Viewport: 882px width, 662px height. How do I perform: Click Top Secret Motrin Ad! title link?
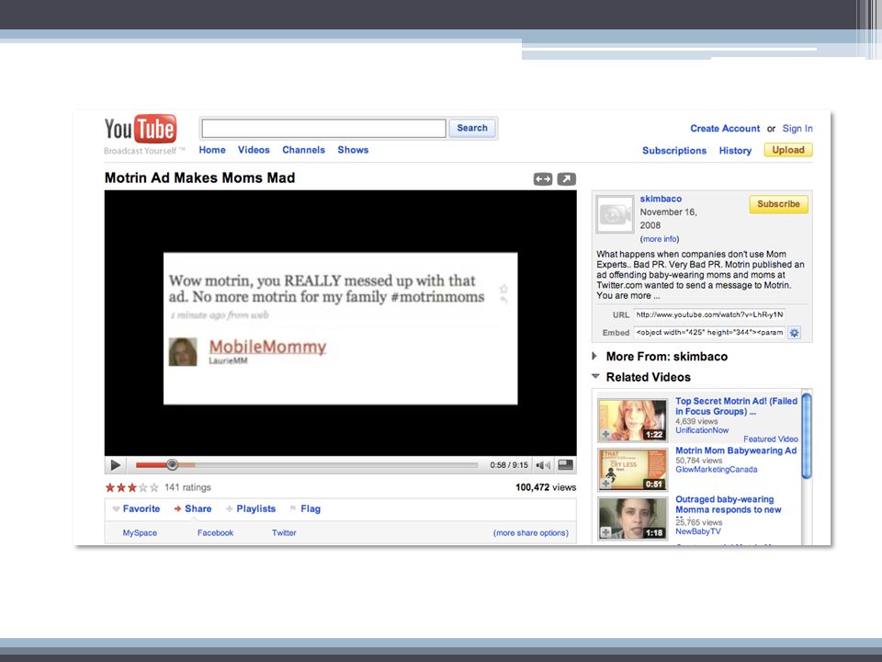pyautogui.click(x=736, y=406)
